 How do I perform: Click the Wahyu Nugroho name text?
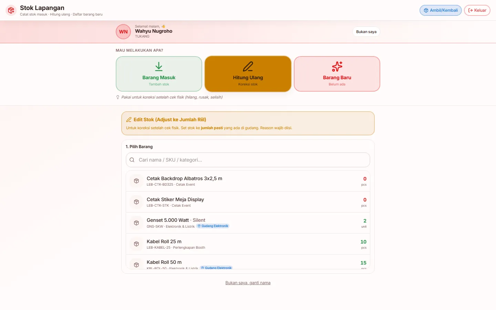pyautogui.click(x=154, y=31)
